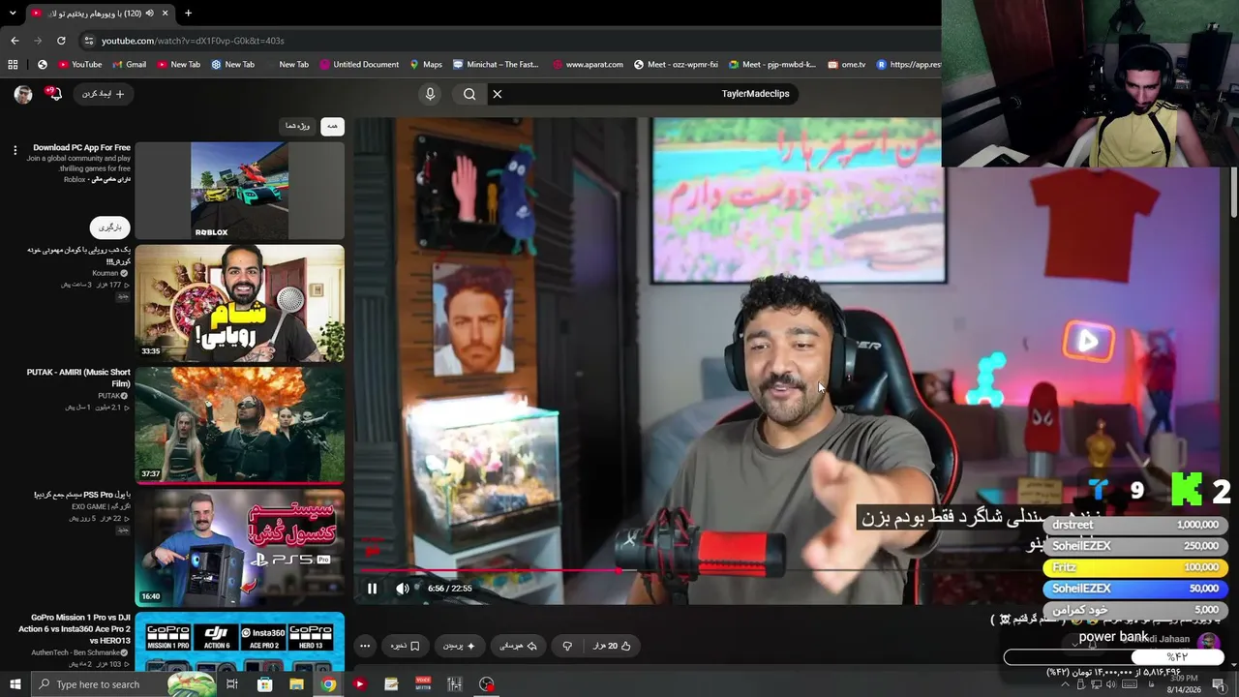Open the EXO GAME channel link
Image resolution: width=1239 pixels, height=697 pixels.
pyautogui.click(x=89, y=506)
